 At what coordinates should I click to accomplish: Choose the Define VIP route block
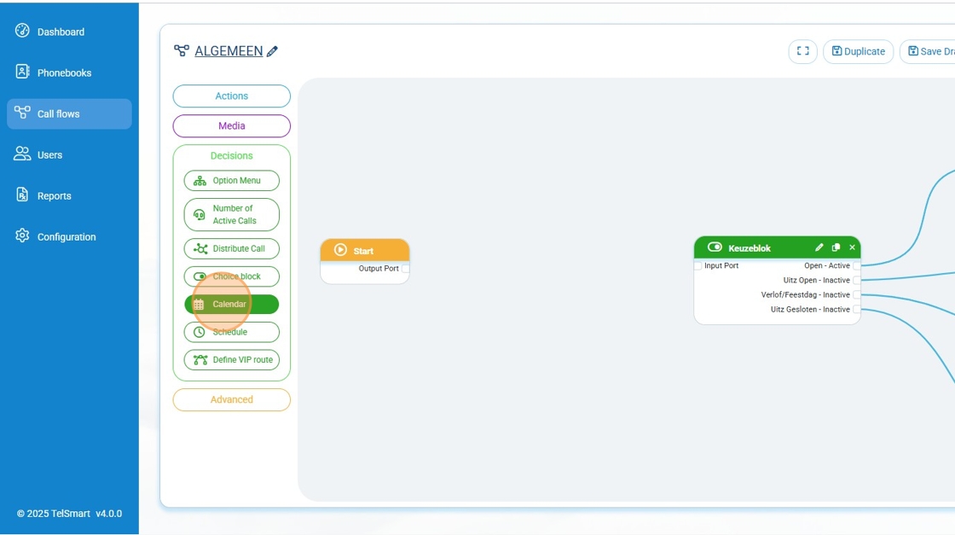(x=231, y=360)
